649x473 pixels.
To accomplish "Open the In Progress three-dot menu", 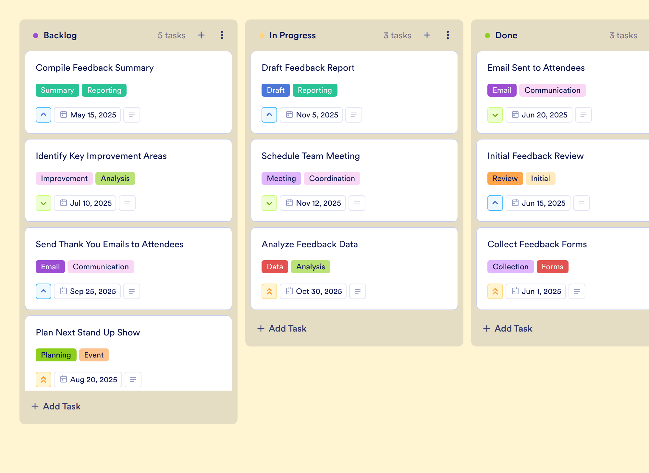I will pyautogui.click(x=448, y=35).
